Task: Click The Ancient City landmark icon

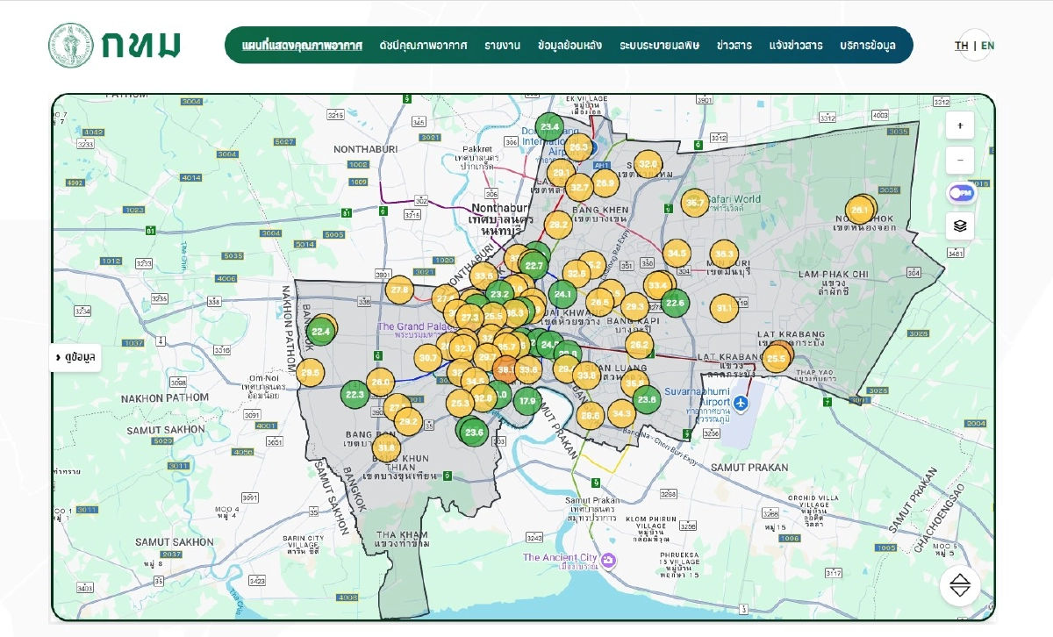Action: click(x=607, y=559)
